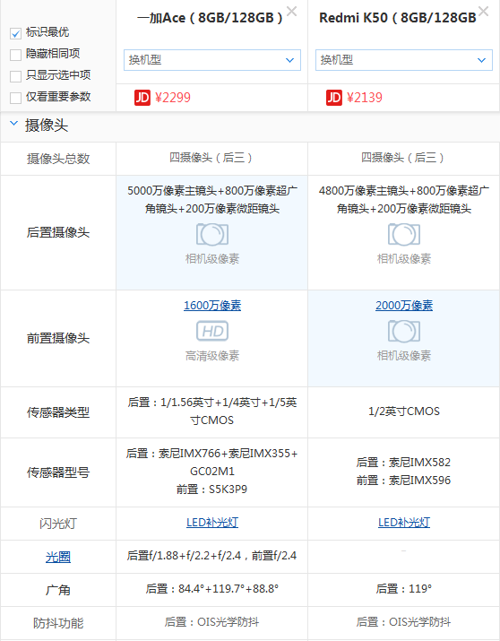Remove the Redmi K50 column with its X icon
This screenshot has width=500, height=641.
tap(483, 11)
